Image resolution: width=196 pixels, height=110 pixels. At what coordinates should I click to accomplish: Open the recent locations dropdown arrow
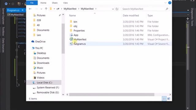(41, 9)
